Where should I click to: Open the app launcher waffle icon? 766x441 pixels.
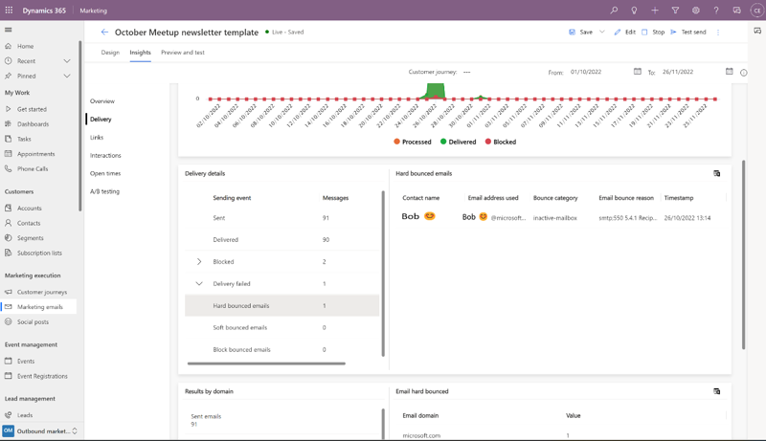(9, 11)
